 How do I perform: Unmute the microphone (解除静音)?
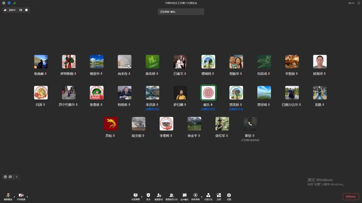point(8,196)
